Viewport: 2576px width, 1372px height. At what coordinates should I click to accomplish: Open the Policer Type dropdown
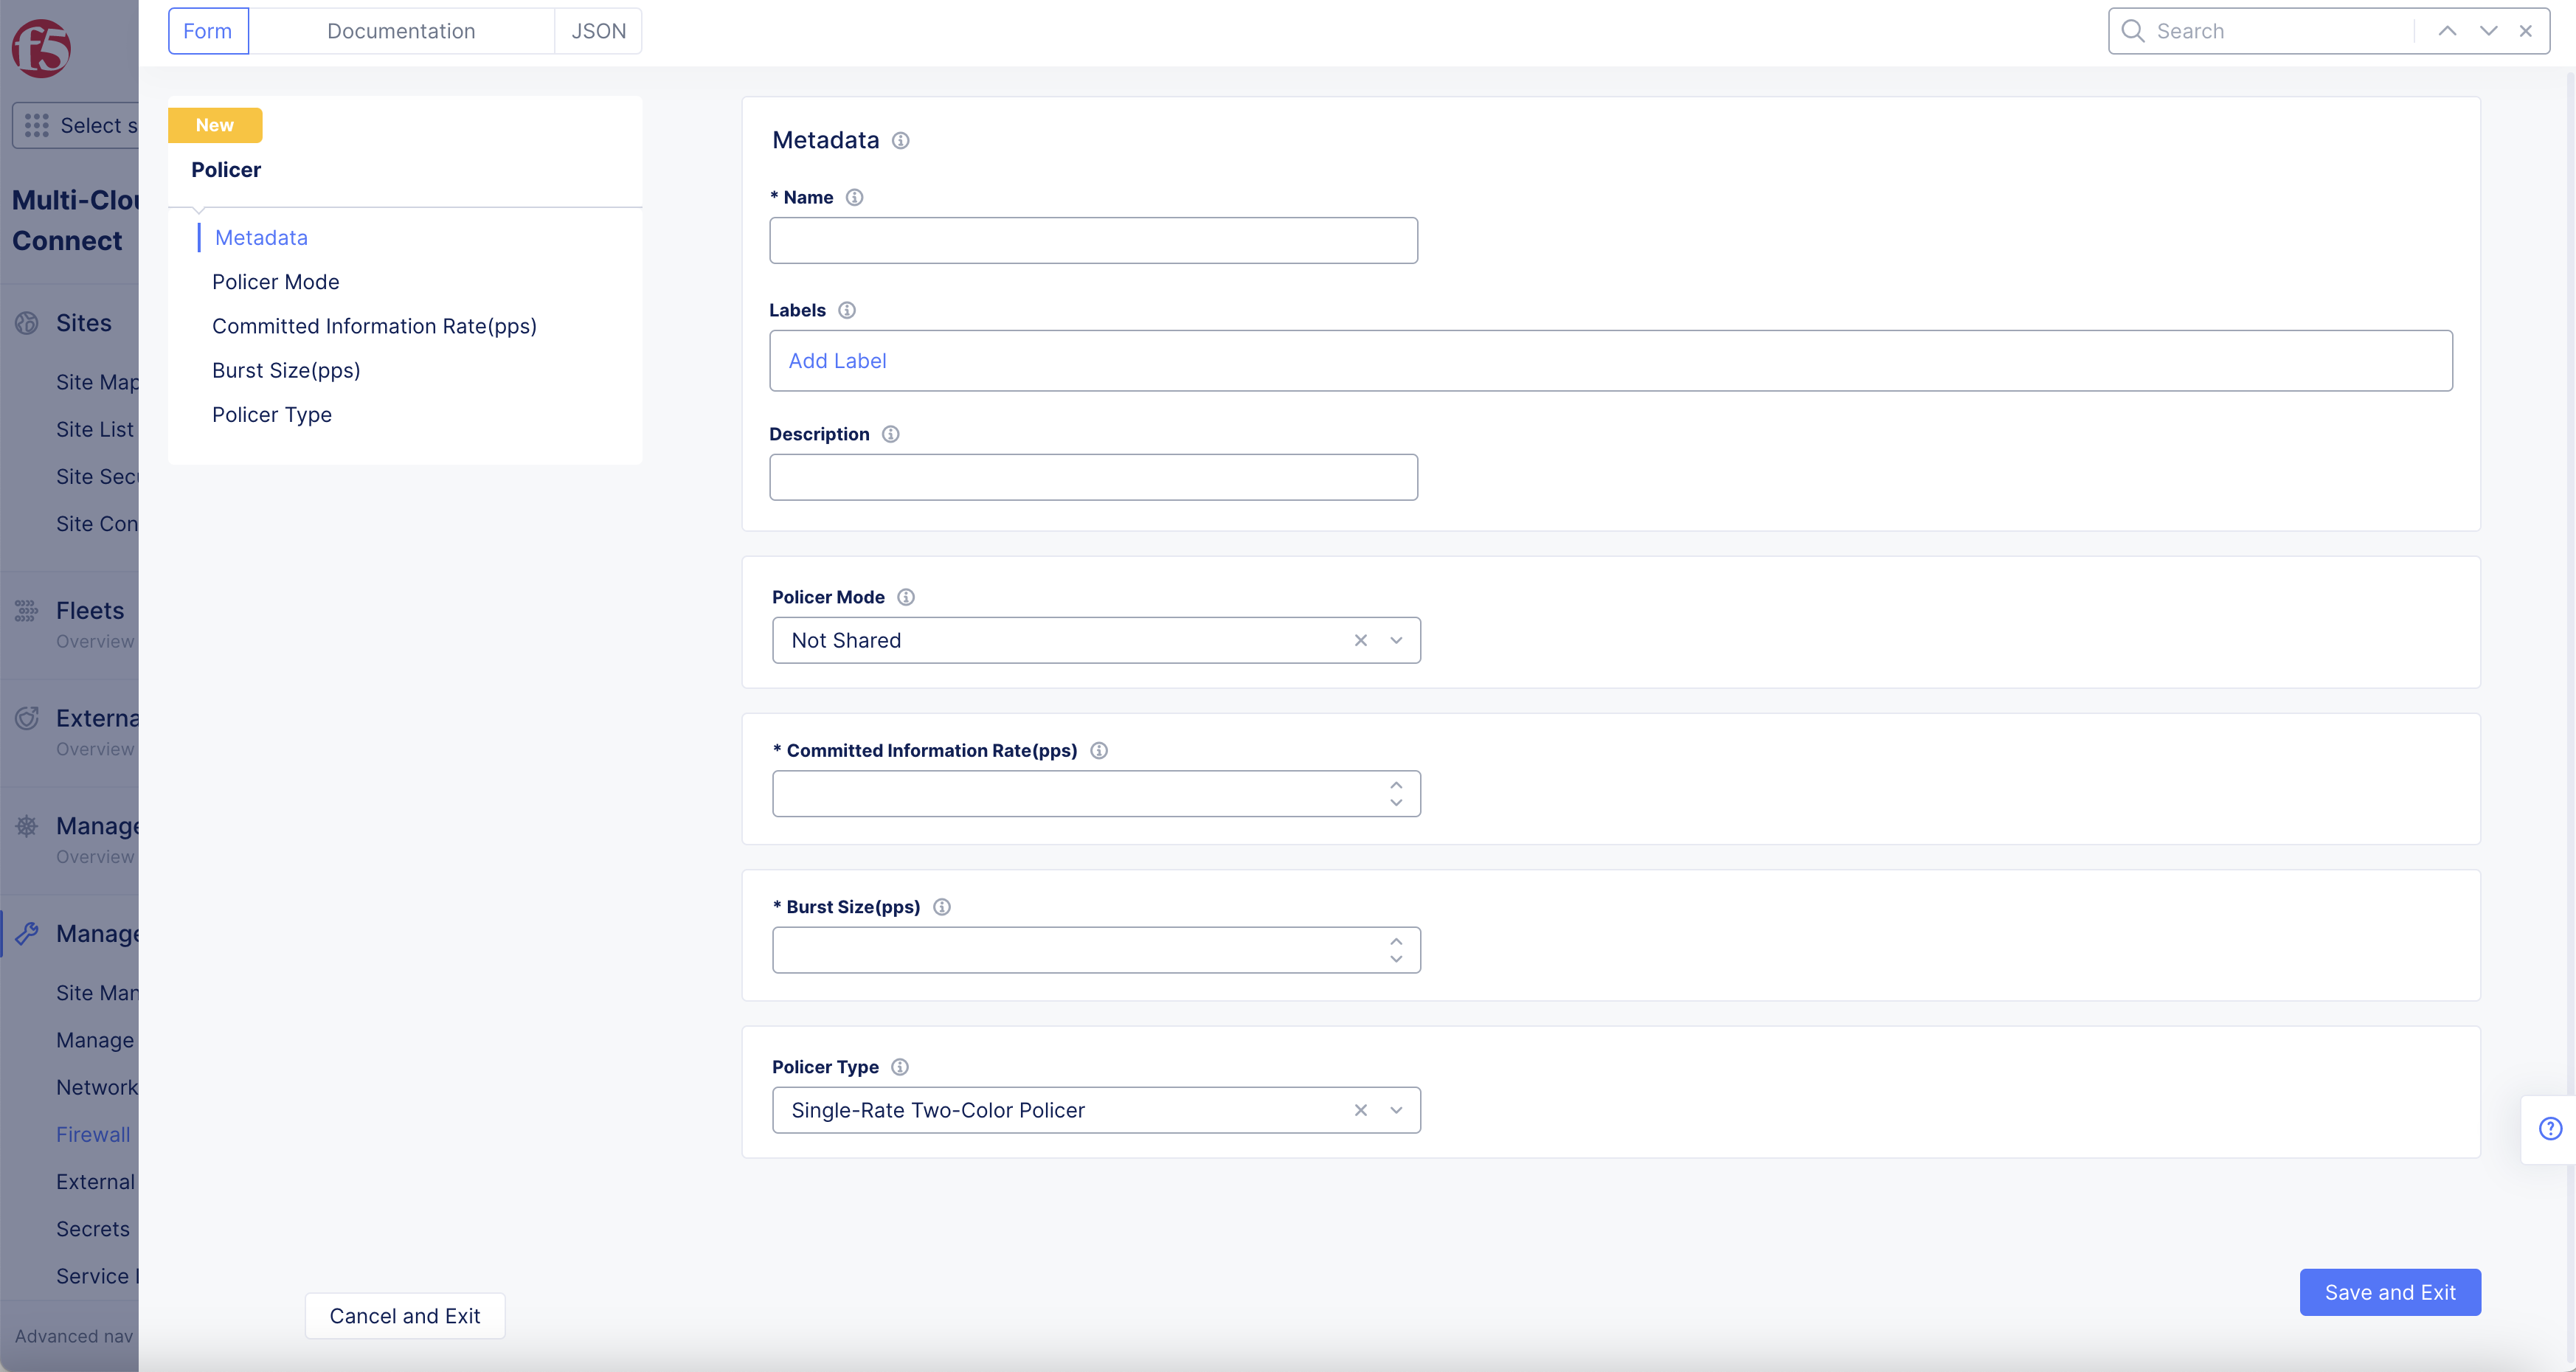point(1396,1110)
